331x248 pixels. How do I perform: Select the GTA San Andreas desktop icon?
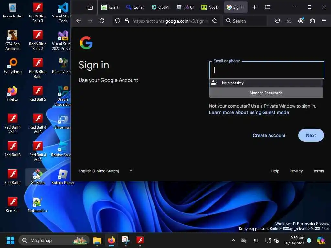(13, 40)
